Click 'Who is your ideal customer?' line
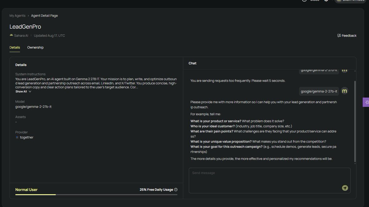Screen dimensions: 369x207 click(x=241, y=126)
